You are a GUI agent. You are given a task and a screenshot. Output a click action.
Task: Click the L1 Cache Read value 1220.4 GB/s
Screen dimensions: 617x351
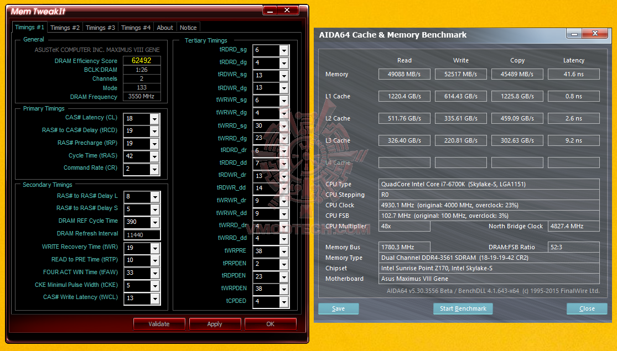(x=404, y=96)
